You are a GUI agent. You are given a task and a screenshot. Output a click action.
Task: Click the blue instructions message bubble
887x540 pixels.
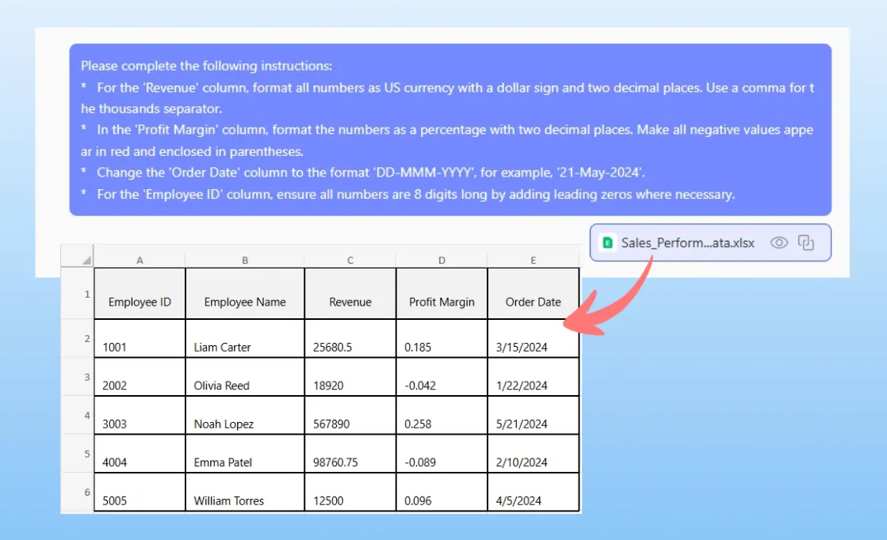449,129
